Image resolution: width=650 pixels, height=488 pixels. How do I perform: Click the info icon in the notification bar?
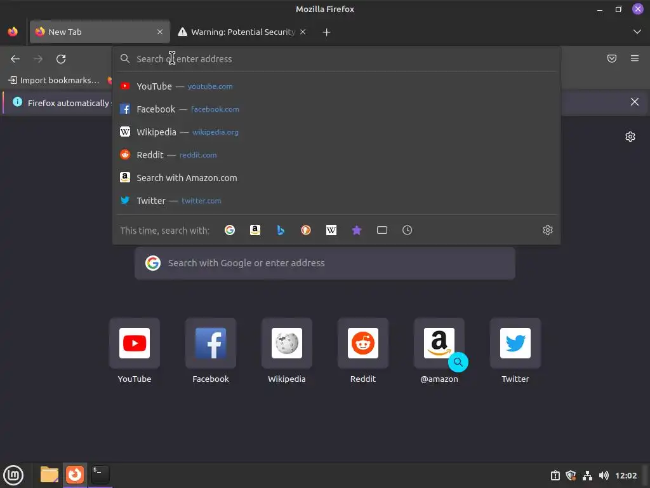click(x=17, y=102)
